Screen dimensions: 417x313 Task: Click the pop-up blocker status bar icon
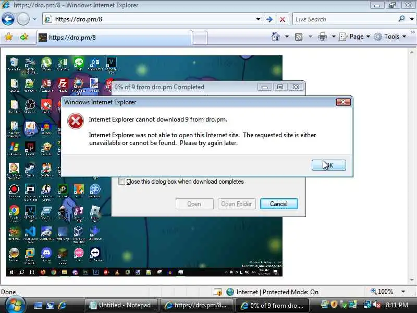tap(218, 292)
